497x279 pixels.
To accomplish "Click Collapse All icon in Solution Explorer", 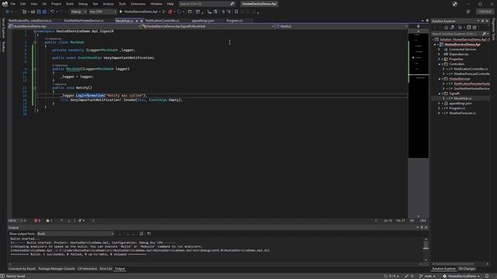I will (x=469, y=28).
